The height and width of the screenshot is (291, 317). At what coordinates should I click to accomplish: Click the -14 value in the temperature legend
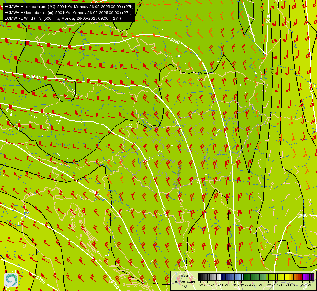pos(282,285)
